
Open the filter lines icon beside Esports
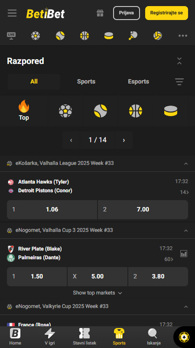point(179,82)
